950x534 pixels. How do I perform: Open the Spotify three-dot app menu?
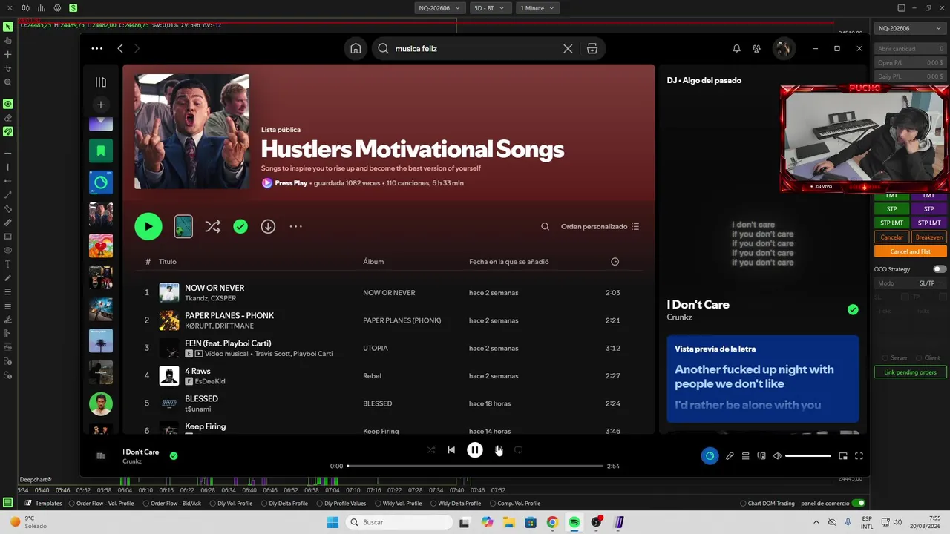tap(96, 48)
